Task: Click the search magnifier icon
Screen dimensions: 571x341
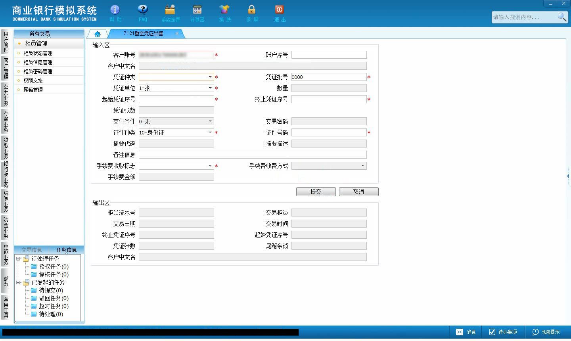Action: click(x=562, y=17)
